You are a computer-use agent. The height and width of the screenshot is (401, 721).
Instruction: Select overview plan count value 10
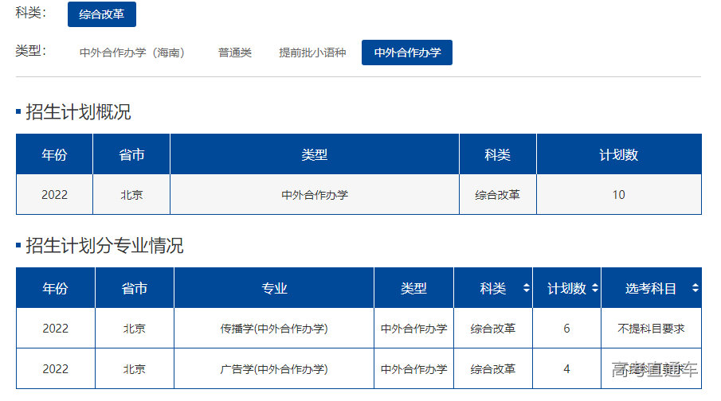(x=619, y=195)
